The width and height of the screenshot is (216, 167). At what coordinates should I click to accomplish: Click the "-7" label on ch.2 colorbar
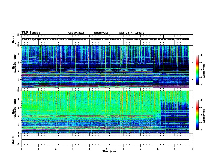click(x=201, y=130)
